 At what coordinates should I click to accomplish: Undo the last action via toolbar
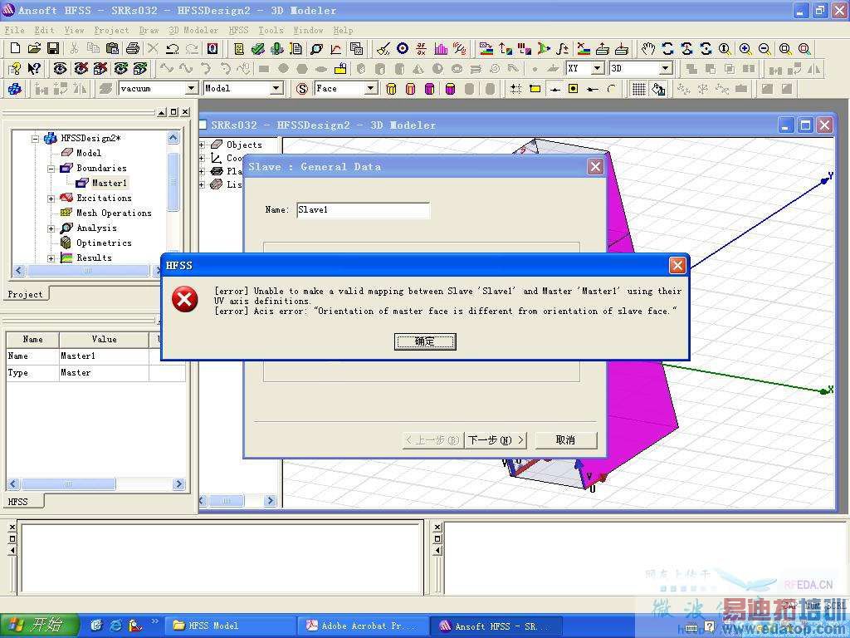coord(173,48)
